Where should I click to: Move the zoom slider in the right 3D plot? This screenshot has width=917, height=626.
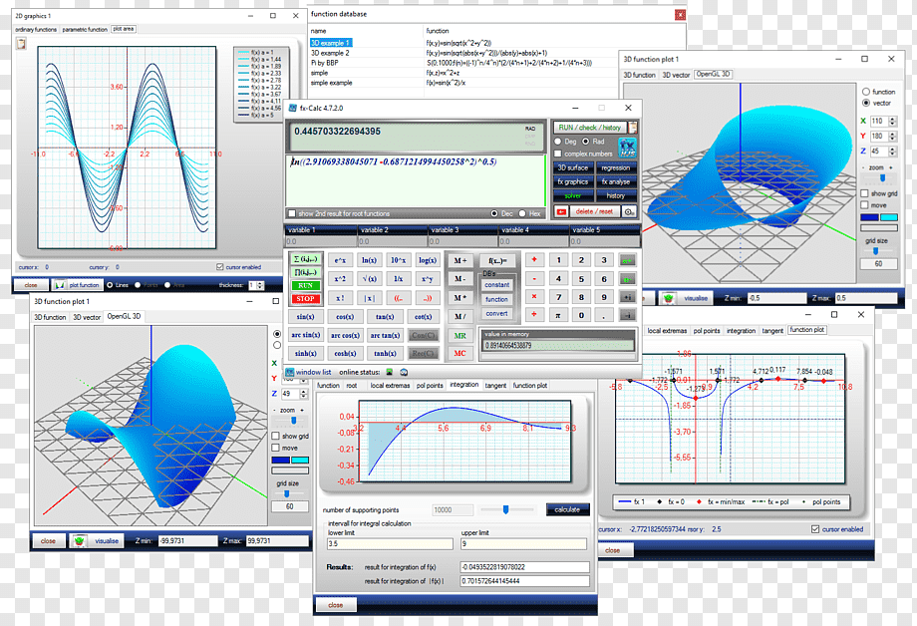[882, 178]
